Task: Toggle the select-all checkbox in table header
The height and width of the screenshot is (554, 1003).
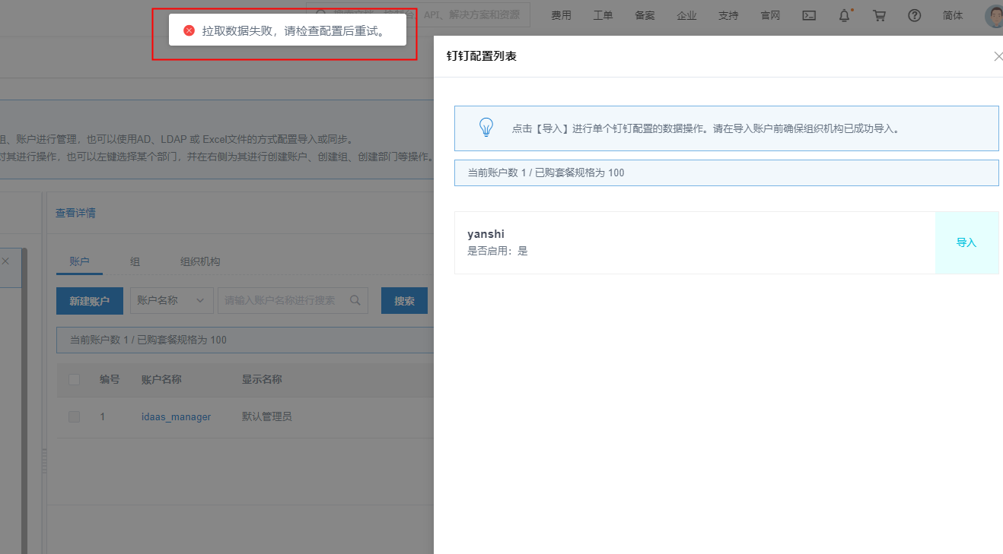Action: (x=75, y=379)
